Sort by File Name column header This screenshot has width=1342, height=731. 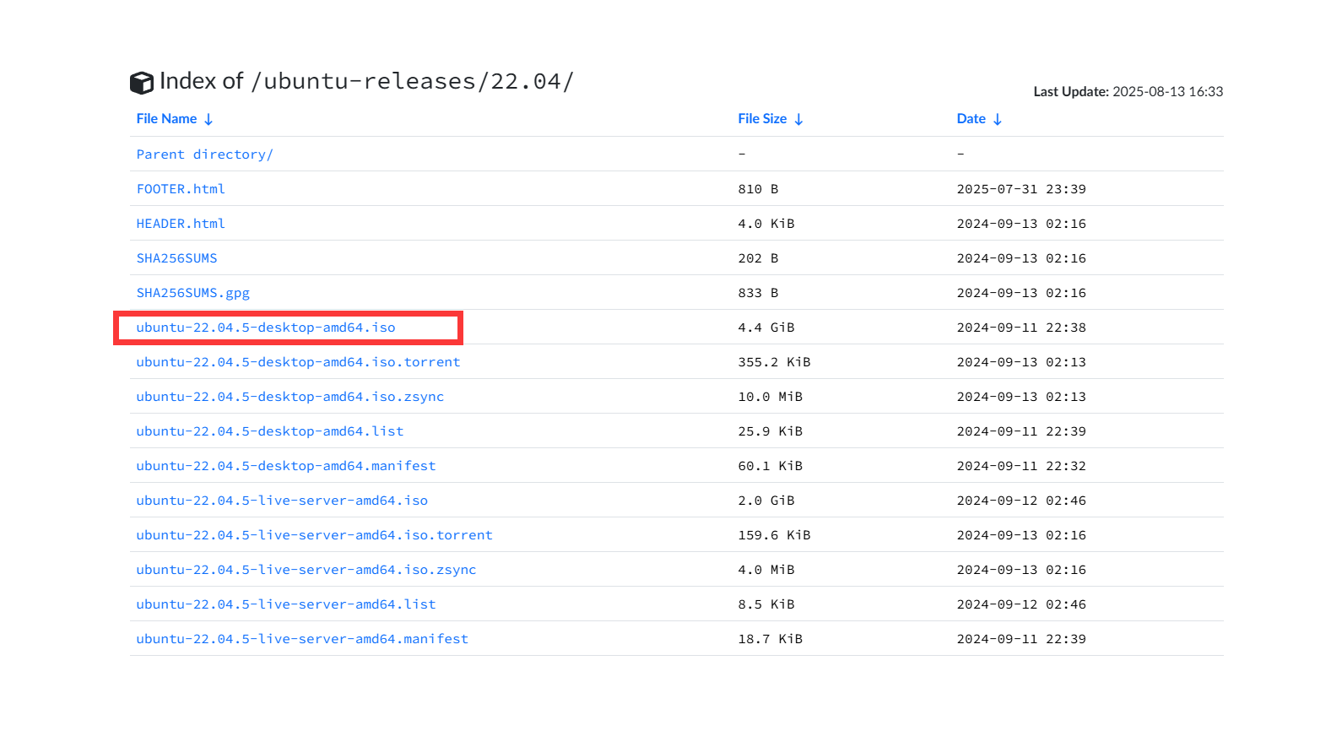(175, 119)
